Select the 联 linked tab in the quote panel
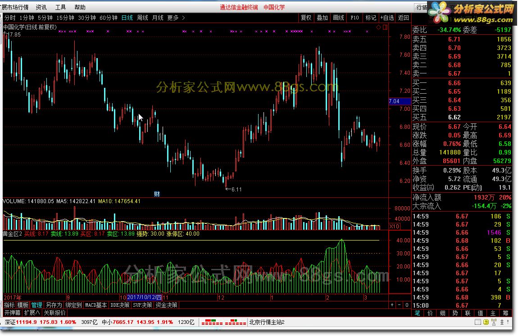The height and width of the screenshot is (336, 518). click(468, 313)
